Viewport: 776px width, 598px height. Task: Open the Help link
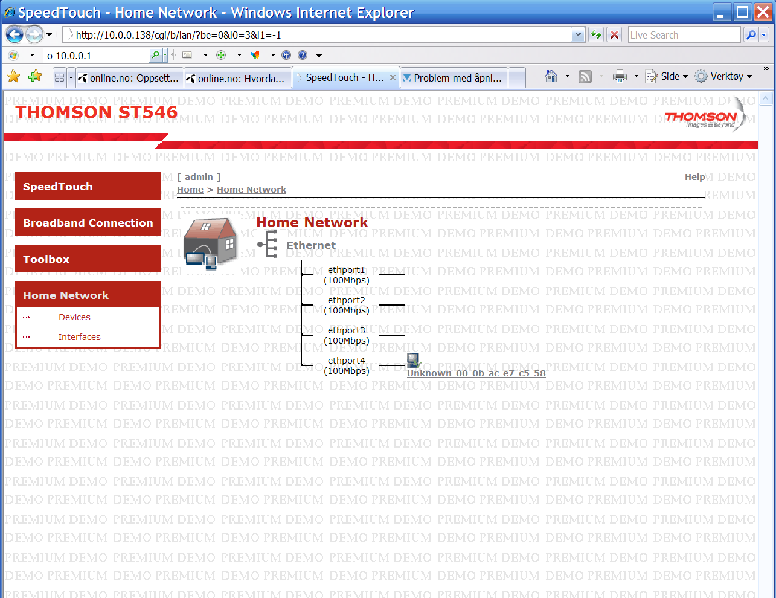(x=695, y=177)
